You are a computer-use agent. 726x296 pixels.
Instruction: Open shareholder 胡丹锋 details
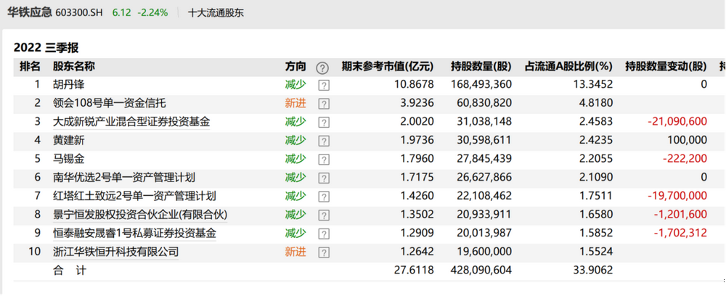click(x=68, y=85)
